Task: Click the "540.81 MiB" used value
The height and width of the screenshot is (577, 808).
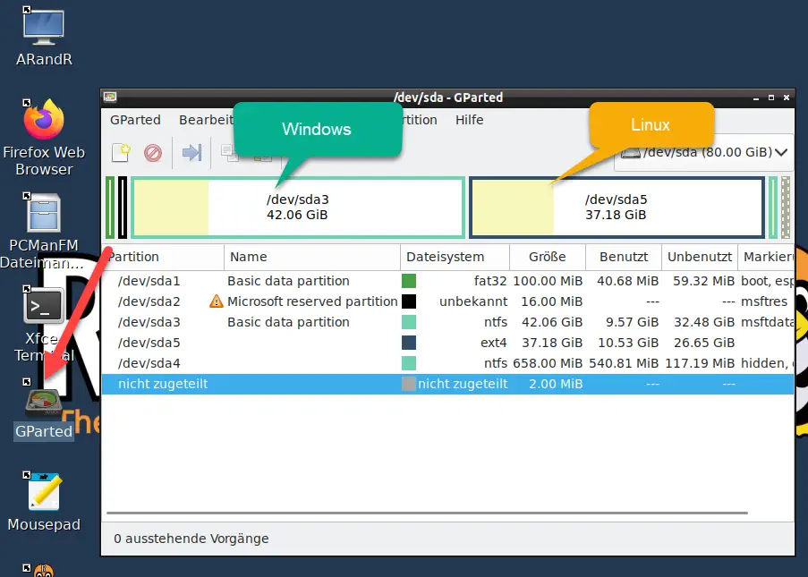Action: pyautogui.click(x=624, y=363)
